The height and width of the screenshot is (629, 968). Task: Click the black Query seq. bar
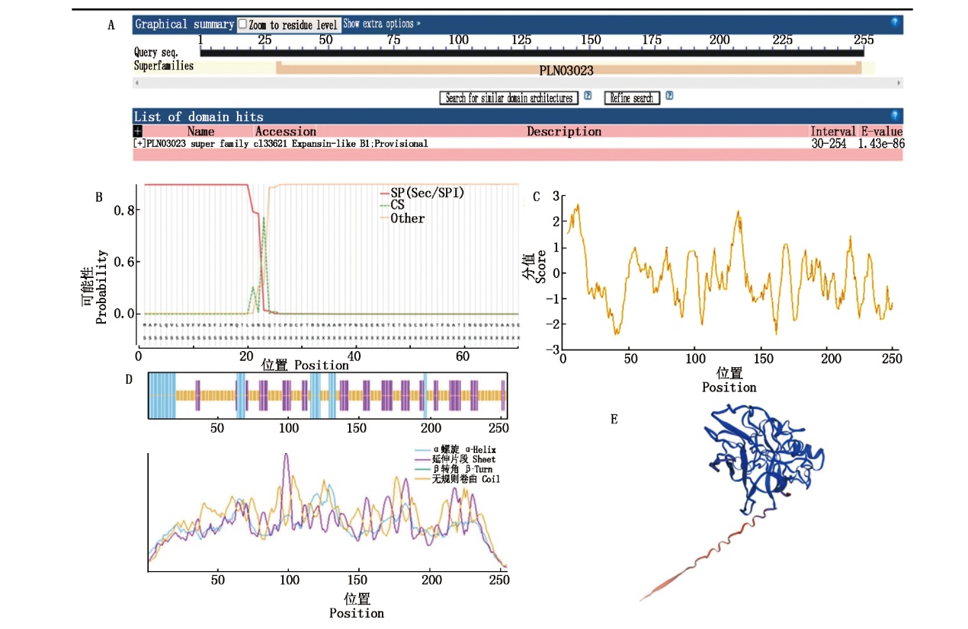point(531,53)
